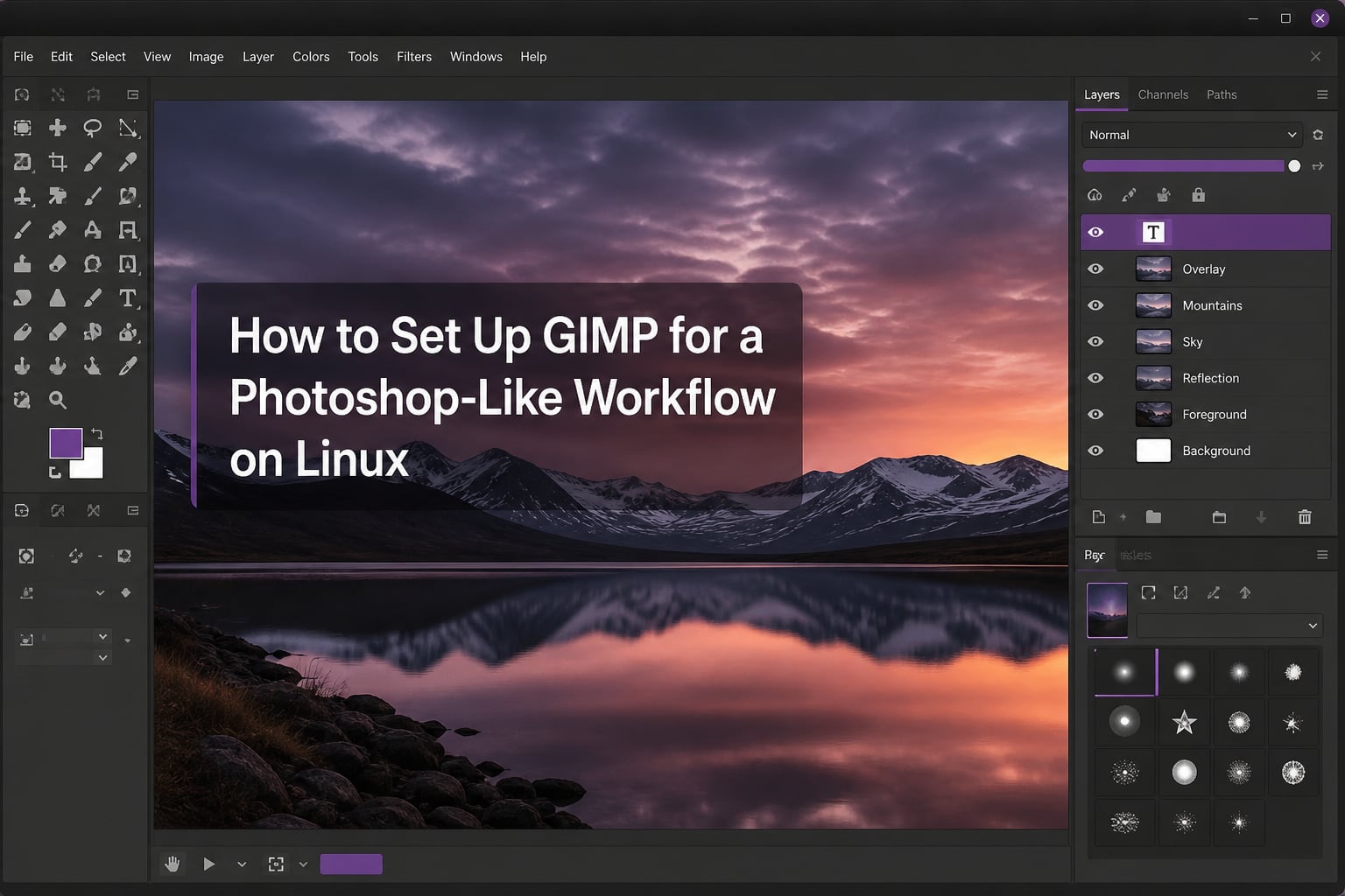This screenshot has height=896, width=1345.
Task: Click the upward arrow icon in brushes panel
Action: 1245,593
